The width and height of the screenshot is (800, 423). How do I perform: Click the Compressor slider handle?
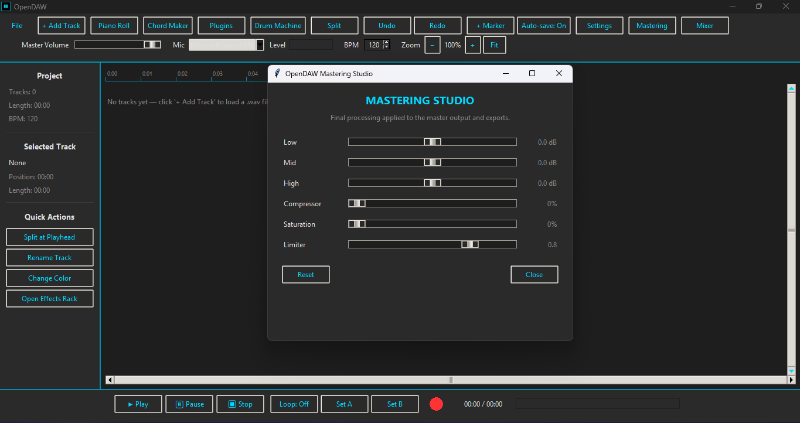click(357, 203)
